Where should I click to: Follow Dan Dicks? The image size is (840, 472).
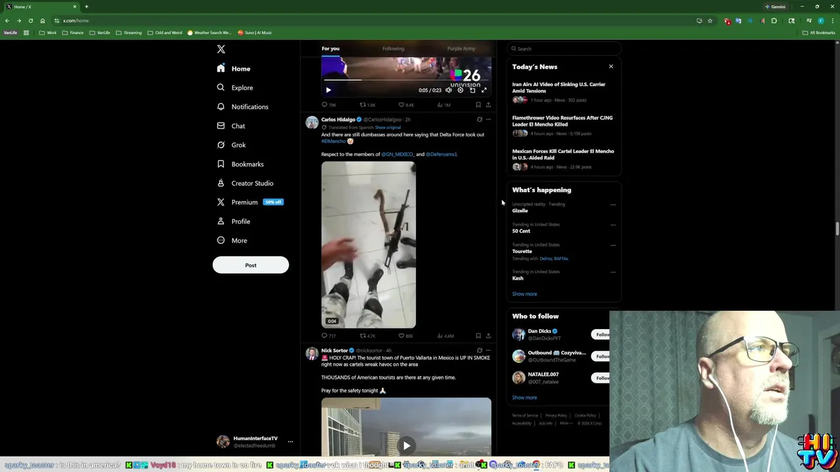(600, 334)
